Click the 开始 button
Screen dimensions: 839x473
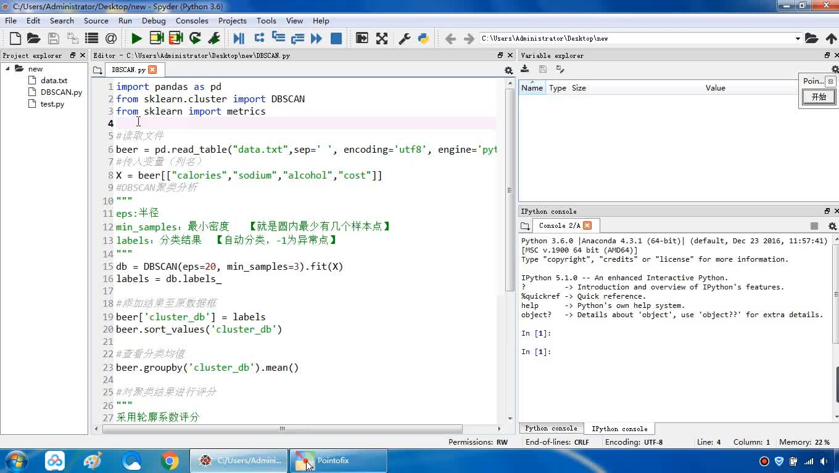[819, 97]
